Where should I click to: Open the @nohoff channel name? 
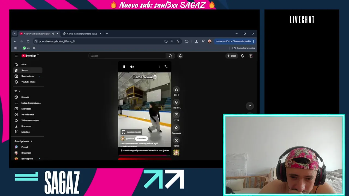130,139
